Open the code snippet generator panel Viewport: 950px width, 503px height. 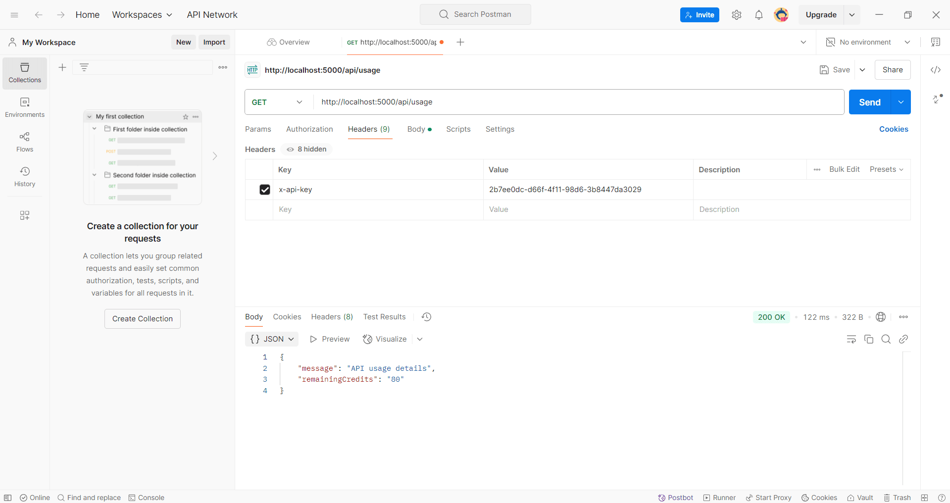tap(936, 70)
